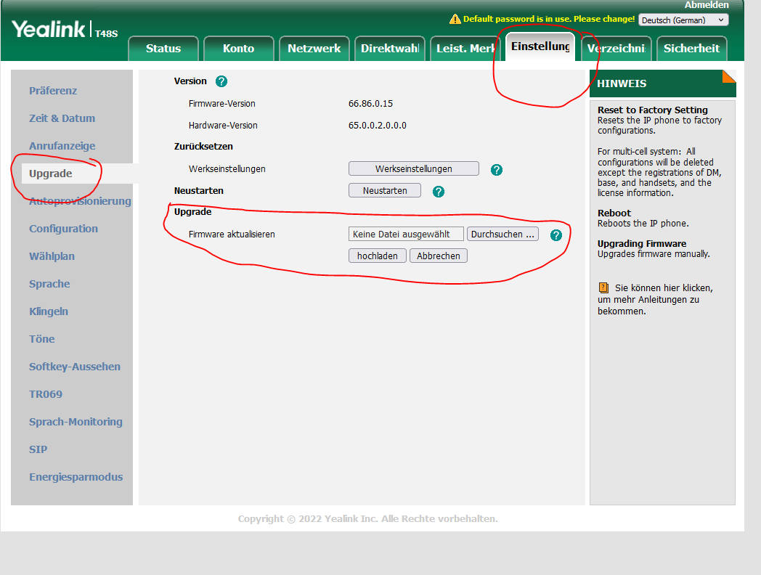This screenshot has width=761, height=575.
Task: Click Durchsuchen to choose firmware file
Action: coord(502,234)
